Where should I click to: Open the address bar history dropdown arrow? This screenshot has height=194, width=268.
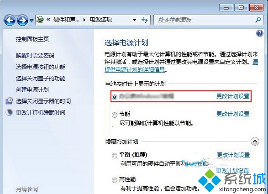134,20
